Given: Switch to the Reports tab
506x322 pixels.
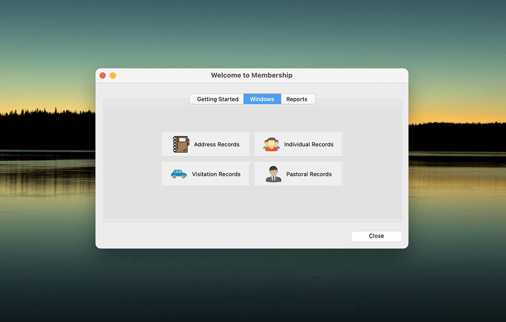Looking at the screenshot, I should [x=297, y=99].
